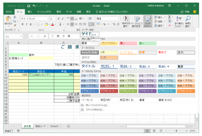Cut selection with scissors icon
Screen dimensions: 202x136
pyautogui.click(x=15, y=17)
